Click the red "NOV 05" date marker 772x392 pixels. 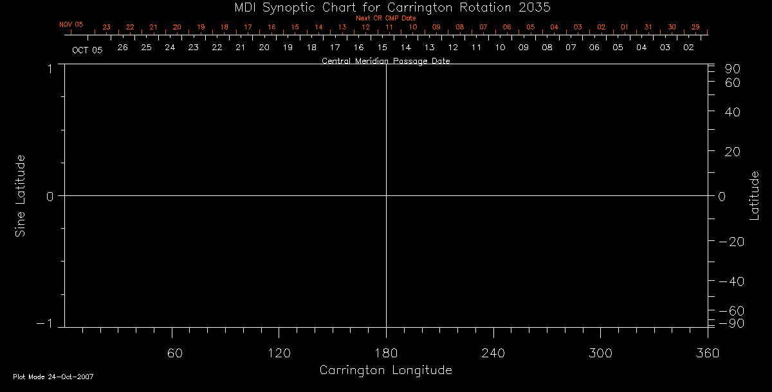point(71,24)
